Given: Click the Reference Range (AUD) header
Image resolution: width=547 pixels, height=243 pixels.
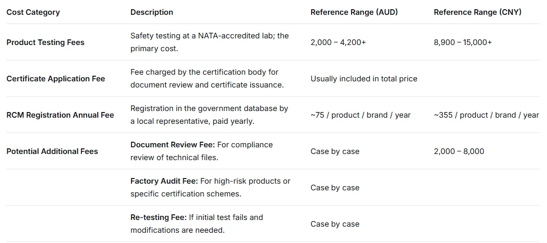Looking at the screenshot, I should click(353, 12).
